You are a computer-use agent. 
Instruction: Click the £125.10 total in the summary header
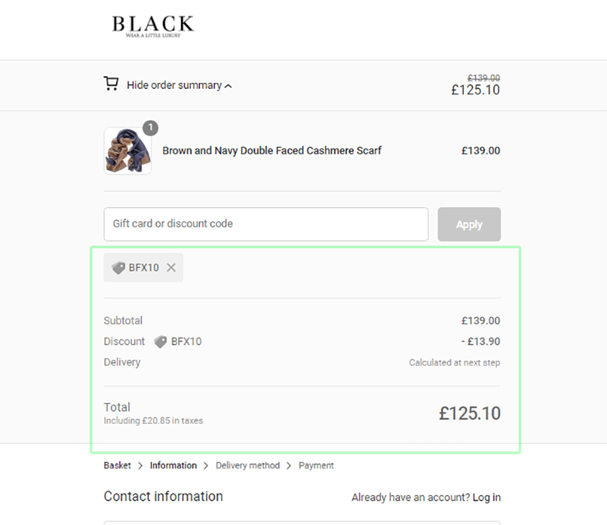pos(475,90)
